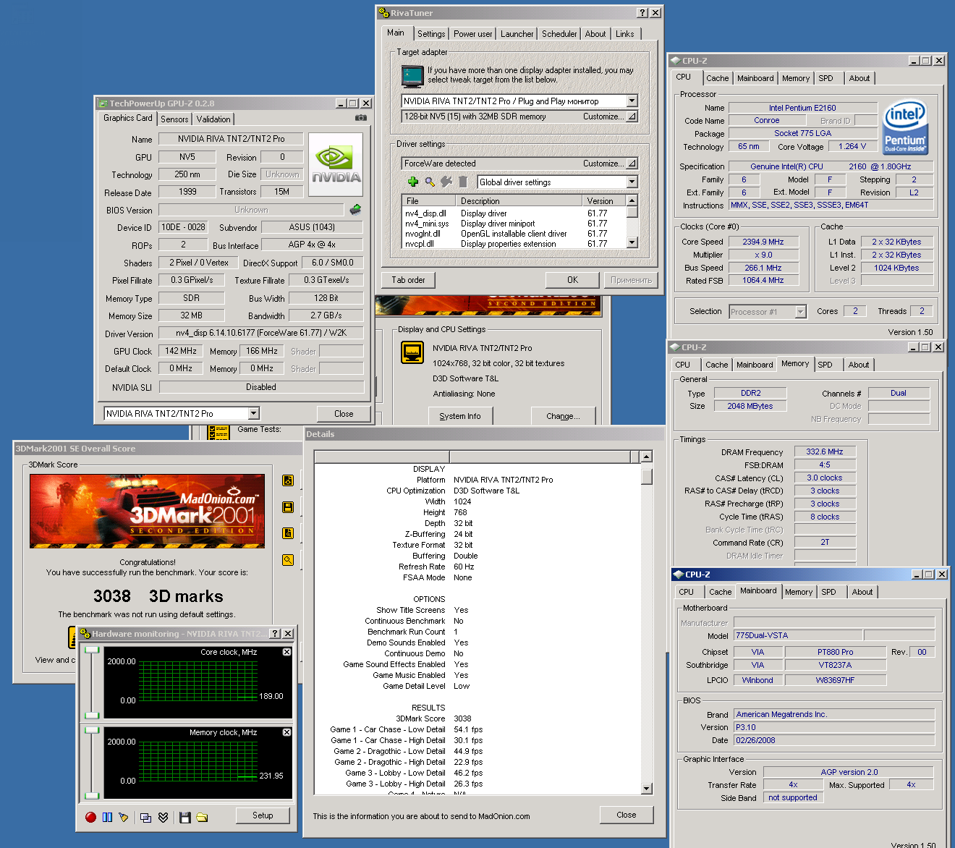
Task: Select the nvoglnt.dll row in file list
Action: 514,234
